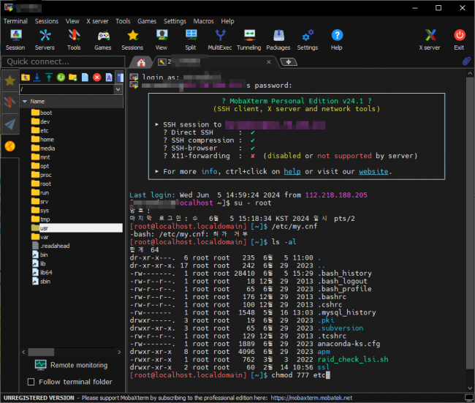Open the Help menu
The image size is (475, 403).
pos(227,21)
